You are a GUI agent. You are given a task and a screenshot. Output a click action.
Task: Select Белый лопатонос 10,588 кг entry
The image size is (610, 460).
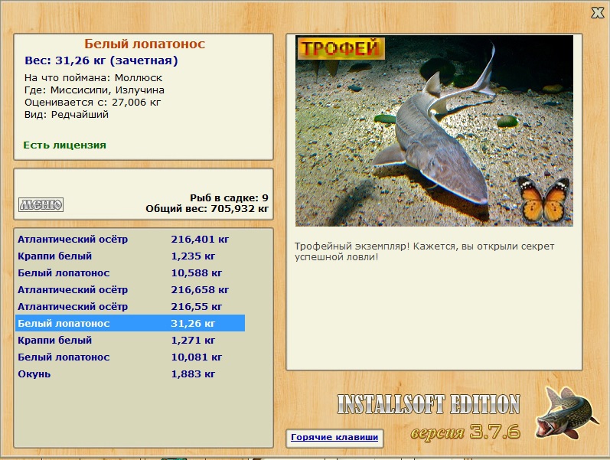[130, 272]
